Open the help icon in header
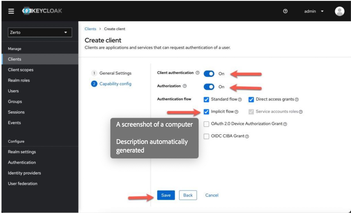Image resolution: width=351 pixels, height=213 pixels. 285,11
